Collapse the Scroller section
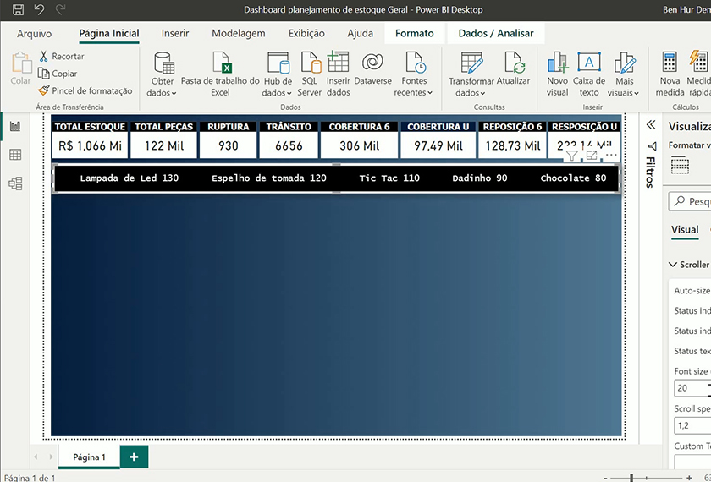This screenshot has height=482, width=711. 674,265
